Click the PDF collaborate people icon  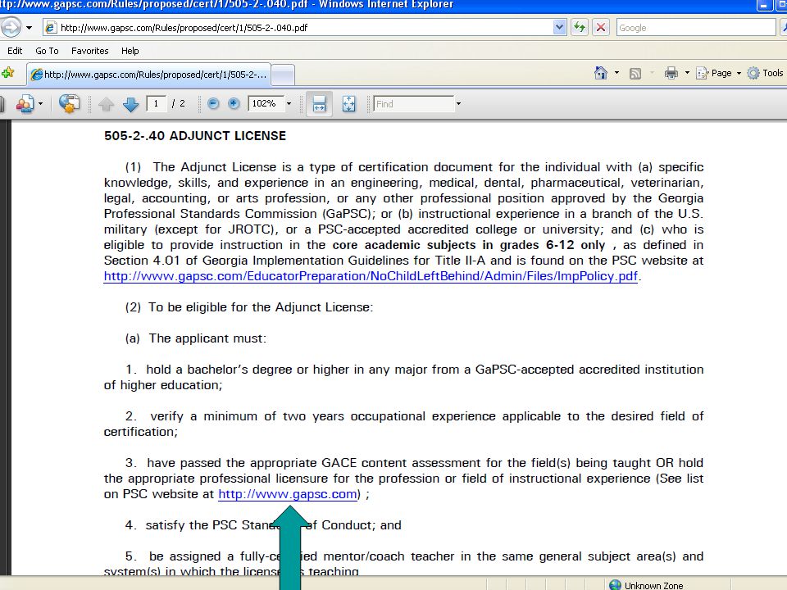25,104
